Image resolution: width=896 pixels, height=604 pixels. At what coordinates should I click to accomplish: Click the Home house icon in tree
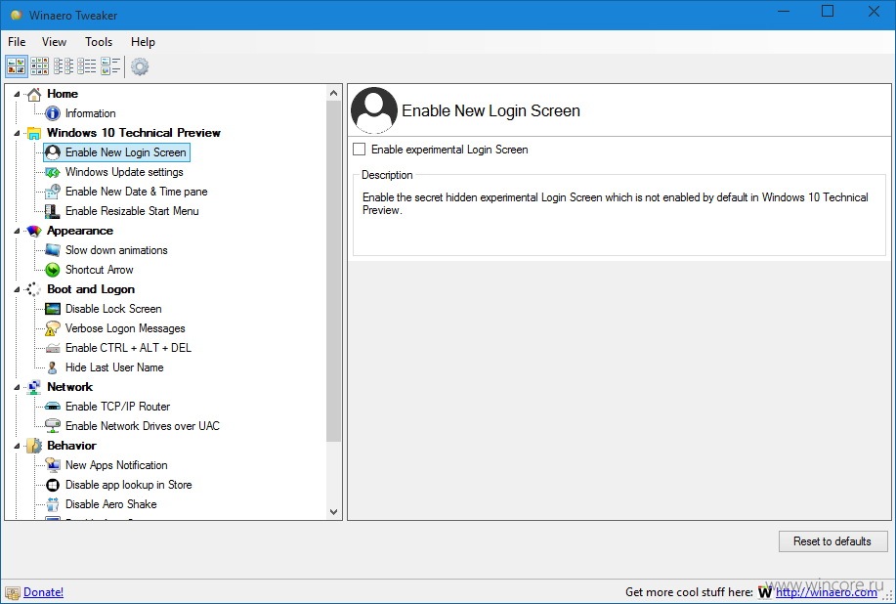click(x=34, y=94)
